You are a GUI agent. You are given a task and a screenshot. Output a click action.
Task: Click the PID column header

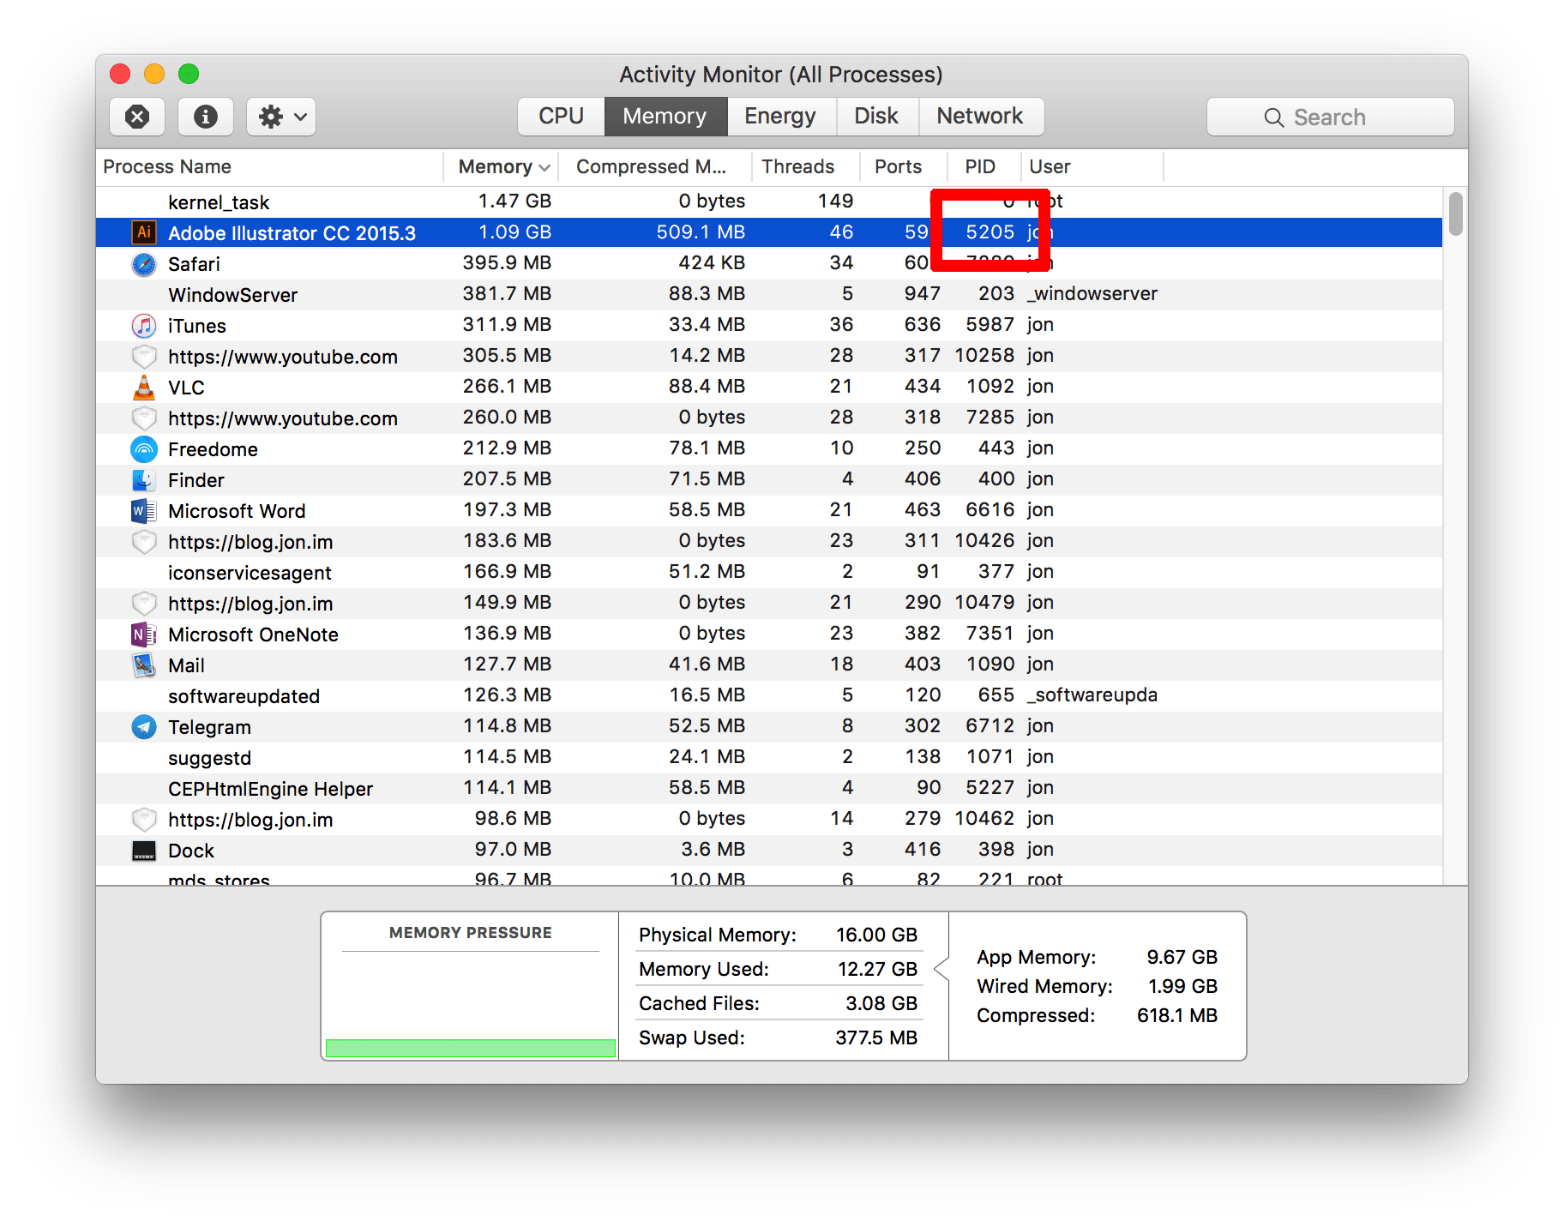980,166
